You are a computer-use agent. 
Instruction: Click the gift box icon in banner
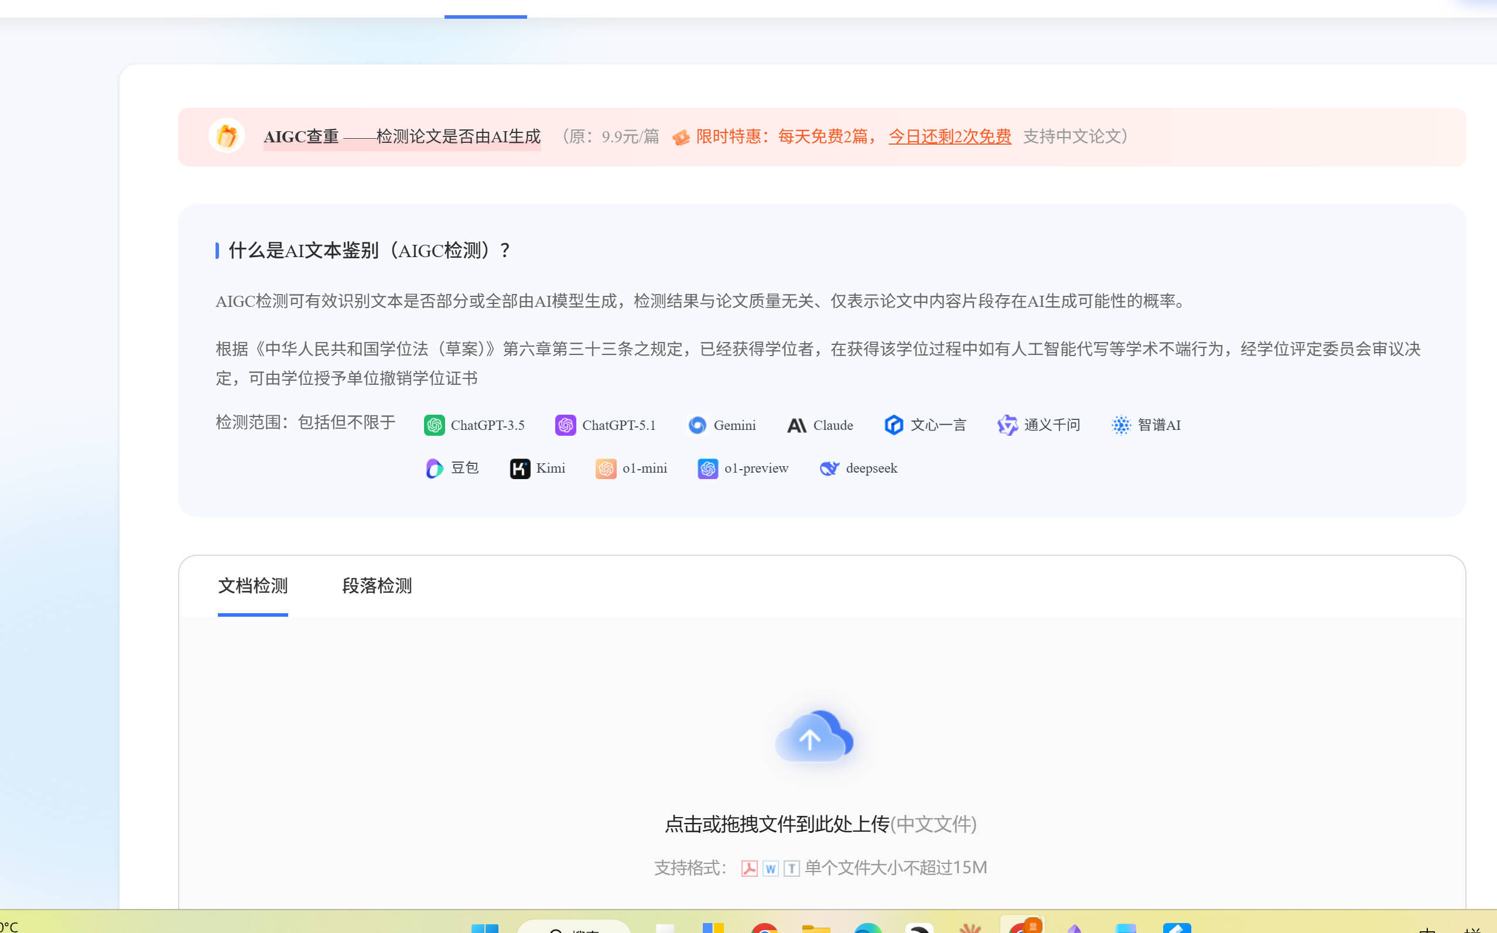tap(227, 136)
